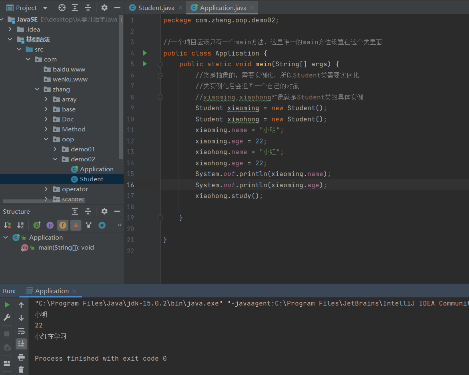Image resolution: width=469 pixels, height=375 pixels.
Task: Click the up stack trace arrow
Action: (21, 305)
